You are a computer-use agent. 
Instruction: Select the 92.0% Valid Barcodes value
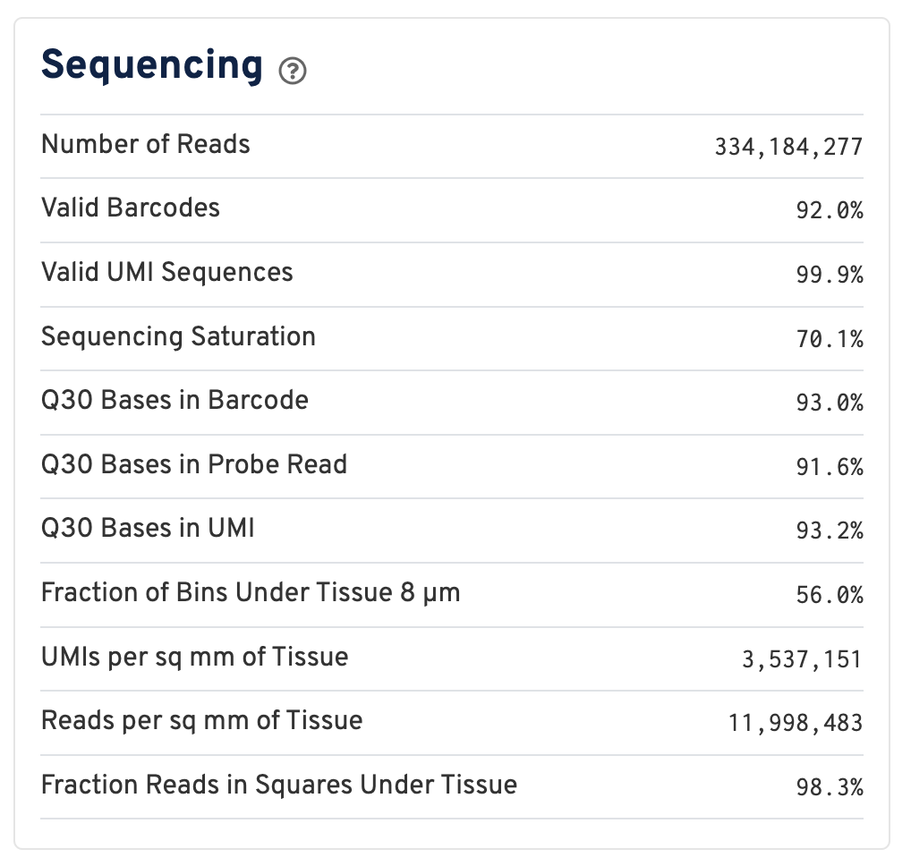tap(830, 211)
